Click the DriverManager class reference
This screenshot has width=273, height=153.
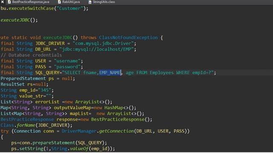pyautogui.click(x=79, y=131)
